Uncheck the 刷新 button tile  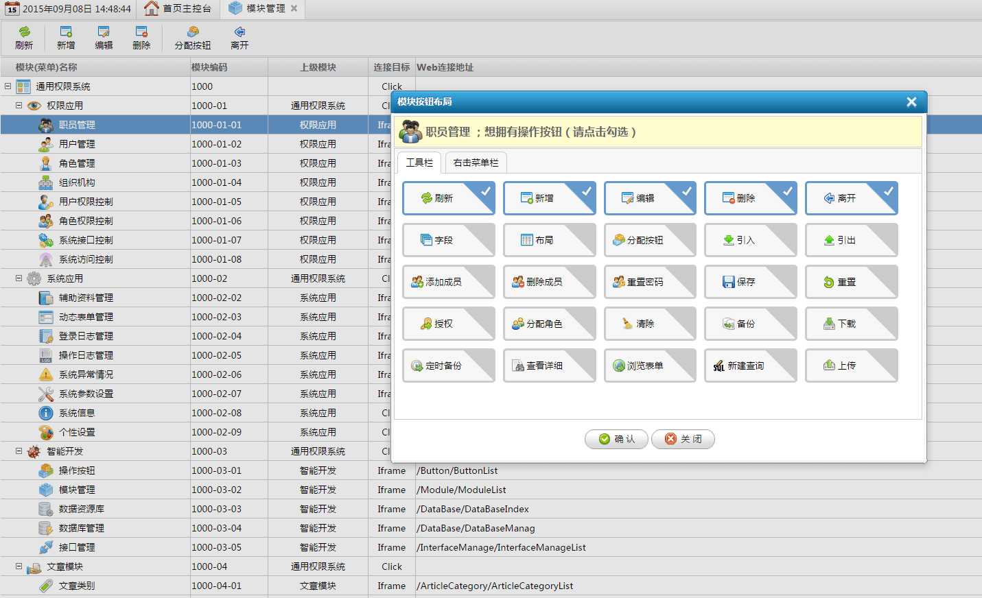point(449,198)
